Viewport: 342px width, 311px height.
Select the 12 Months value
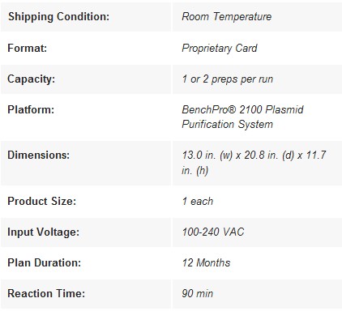click(206, 262)
